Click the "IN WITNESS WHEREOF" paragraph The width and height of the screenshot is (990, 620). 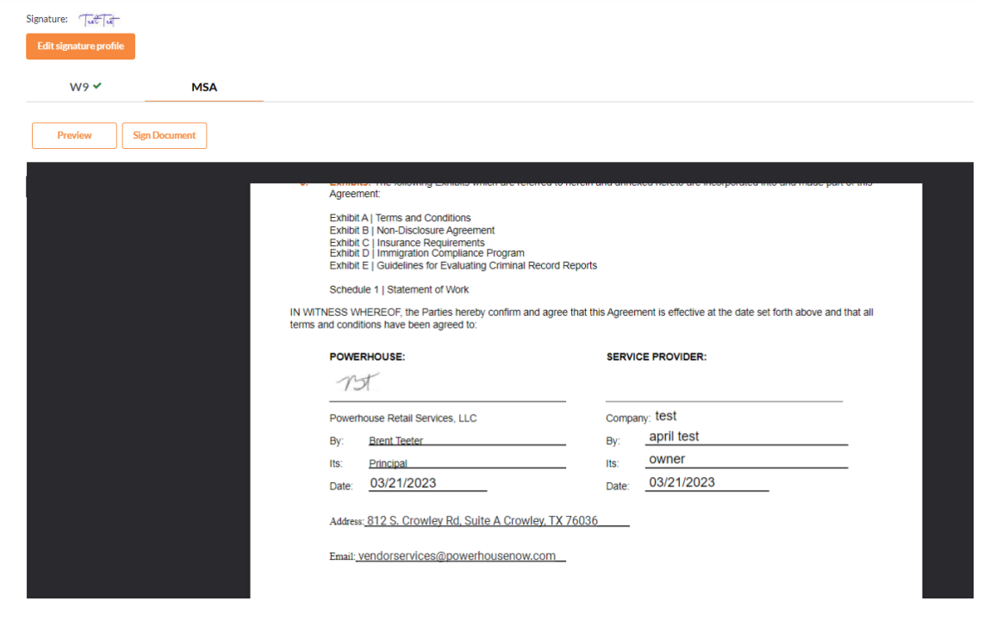(x=582, y=319)
